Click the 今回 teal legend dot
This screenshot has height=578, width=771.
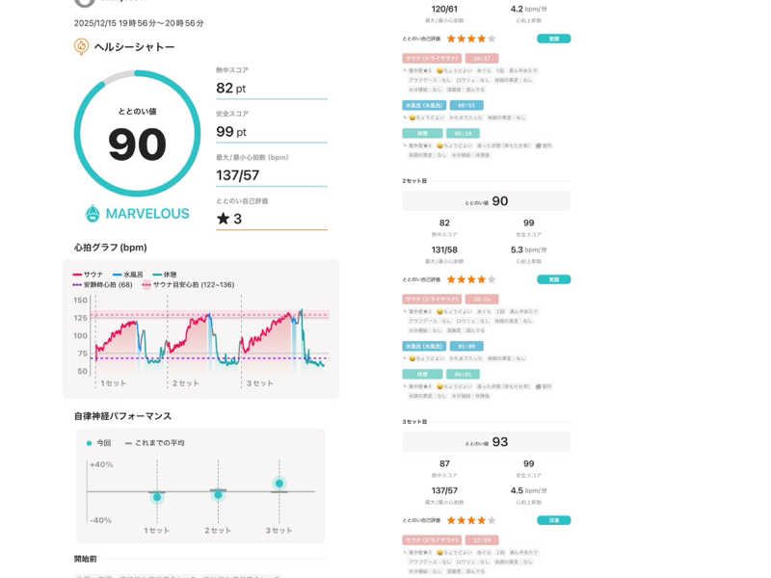(90, 443)
